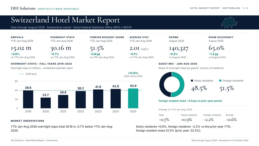Click the 15.02 m arrivals value

(21, 48)
